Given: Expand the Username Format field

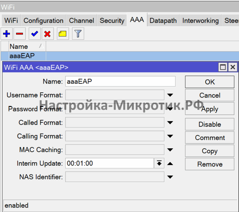Looking at the screenshot, I should [x=170, y=95].
